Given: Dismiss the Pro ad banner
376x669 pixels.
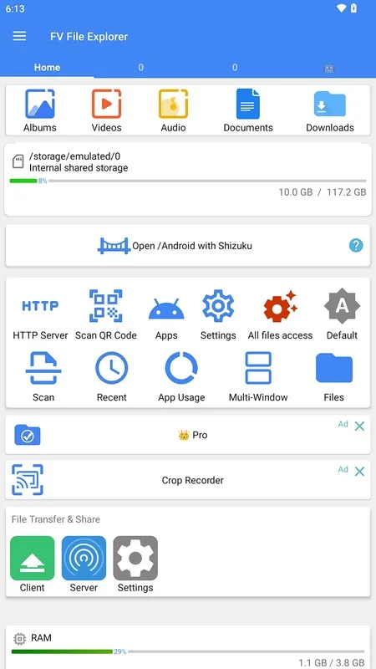Looking at the screenshot, I should 360,426.
